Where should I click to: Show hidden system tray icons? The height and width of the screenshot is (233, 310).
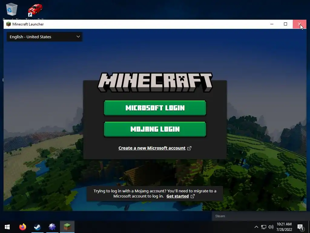coord(256,227)
